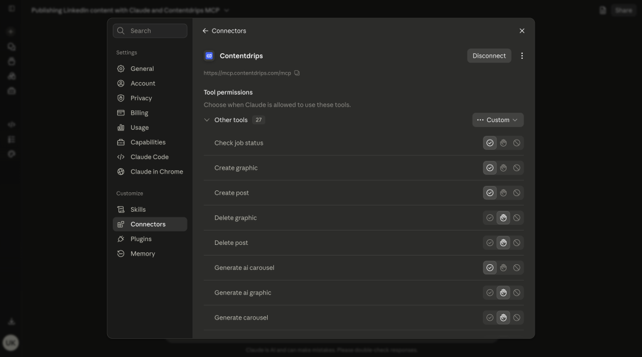Disconnect the Contentdrips connector
The width and height of the screenshot is (642, 357).
tap(489, 56)
